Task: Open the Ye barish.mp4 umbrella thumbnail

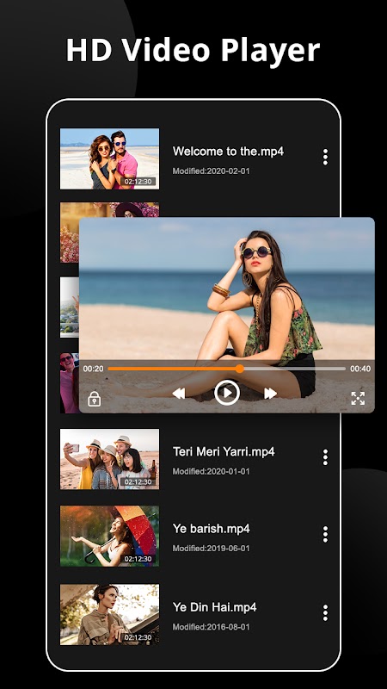Action: pos(110,536)
